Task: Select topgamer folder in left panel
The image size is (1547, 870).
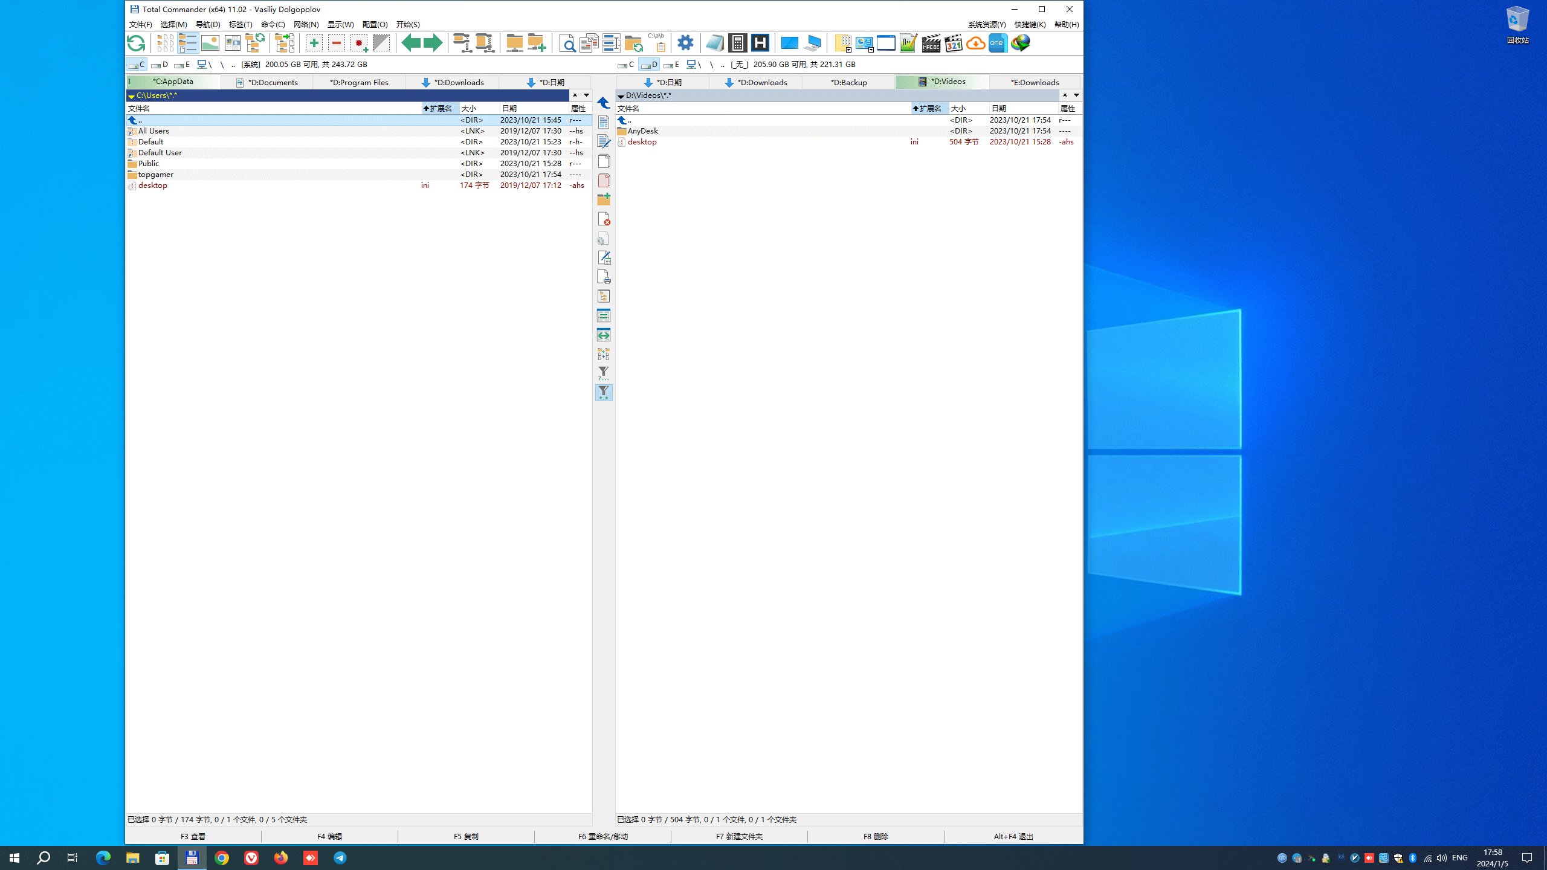Action: pos(359,175)
